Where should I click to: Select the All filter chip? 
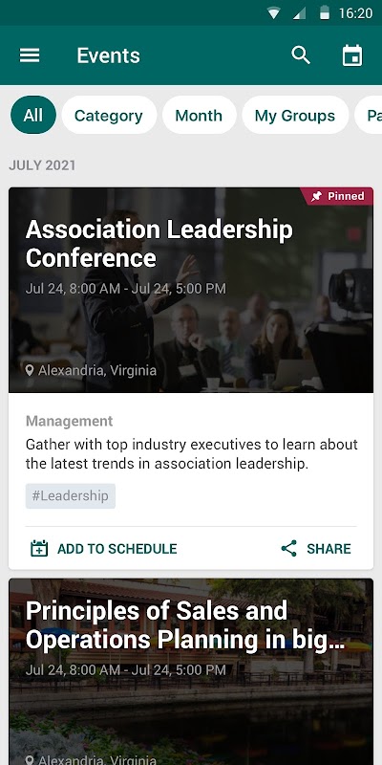click(x=33, y=115)
